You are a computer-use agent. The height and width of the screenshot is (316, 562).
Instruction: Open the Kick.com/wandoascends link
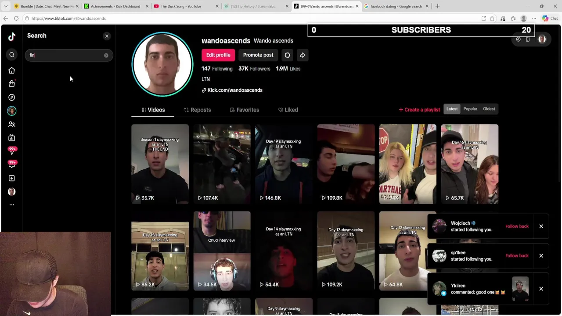tap(232, 90)
